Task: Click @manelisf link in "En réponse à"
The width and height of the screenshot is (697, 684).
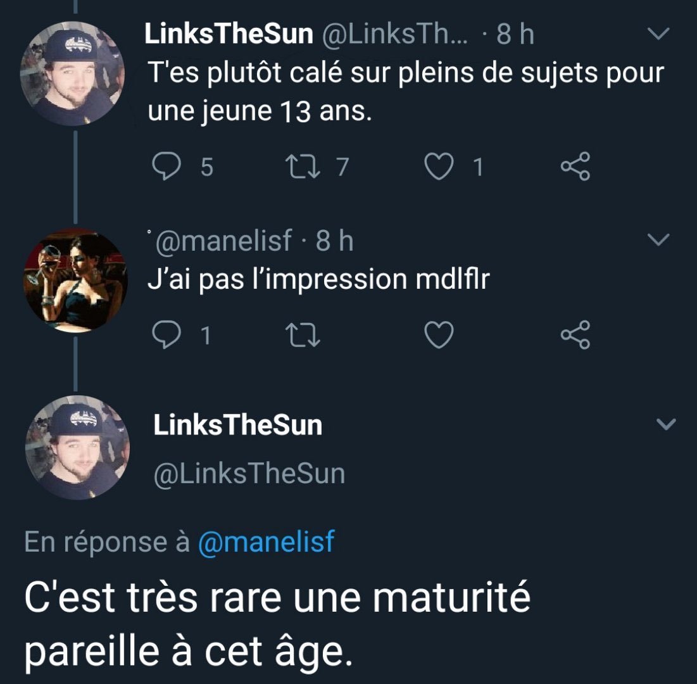Action: pos(266,543)
